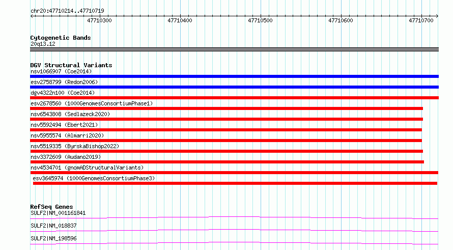The width and height of the screenshot is (453, 250).
Task: Open variant nsv6543808 (Sedlazeck2020) label
Action: (70, 114)
